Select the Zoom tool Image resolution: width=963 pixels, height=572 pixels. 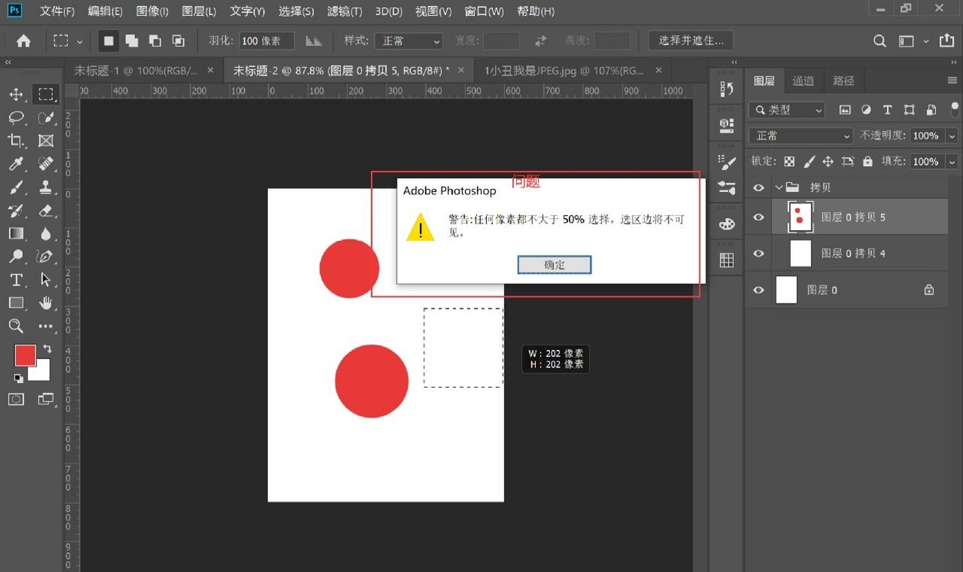click(x=16, y=326)
